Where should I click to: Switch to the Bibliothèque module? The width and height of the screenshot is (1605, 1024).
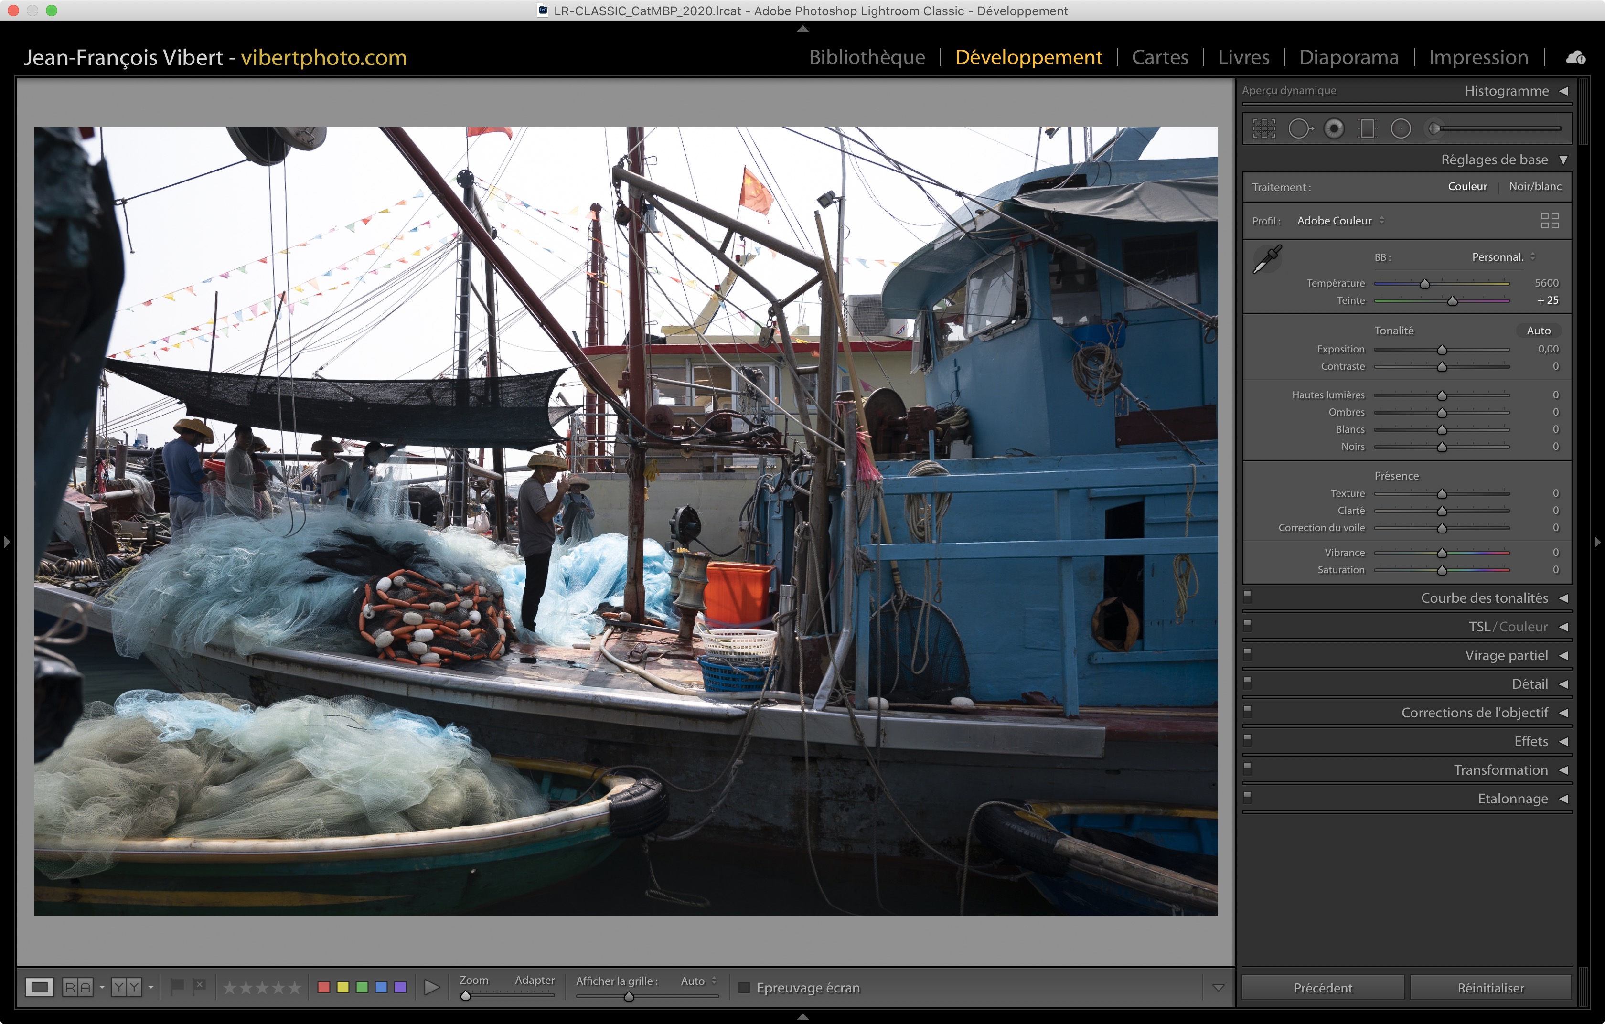tap(867, 57)
